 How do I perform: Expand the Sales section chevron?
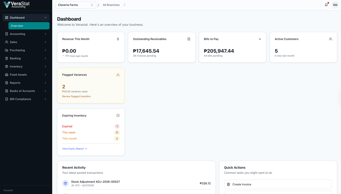click(45, 42)
